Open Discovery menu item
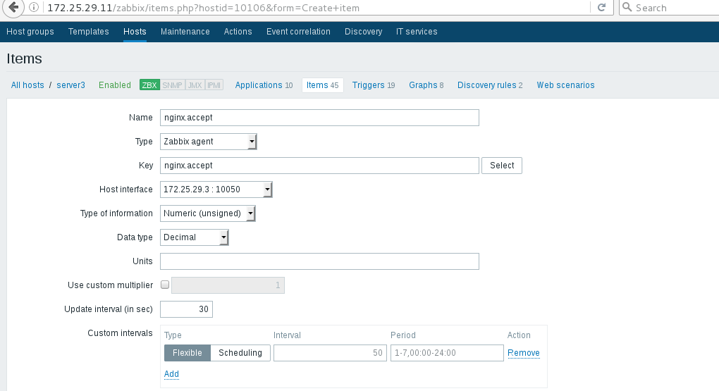 (364, 32)
